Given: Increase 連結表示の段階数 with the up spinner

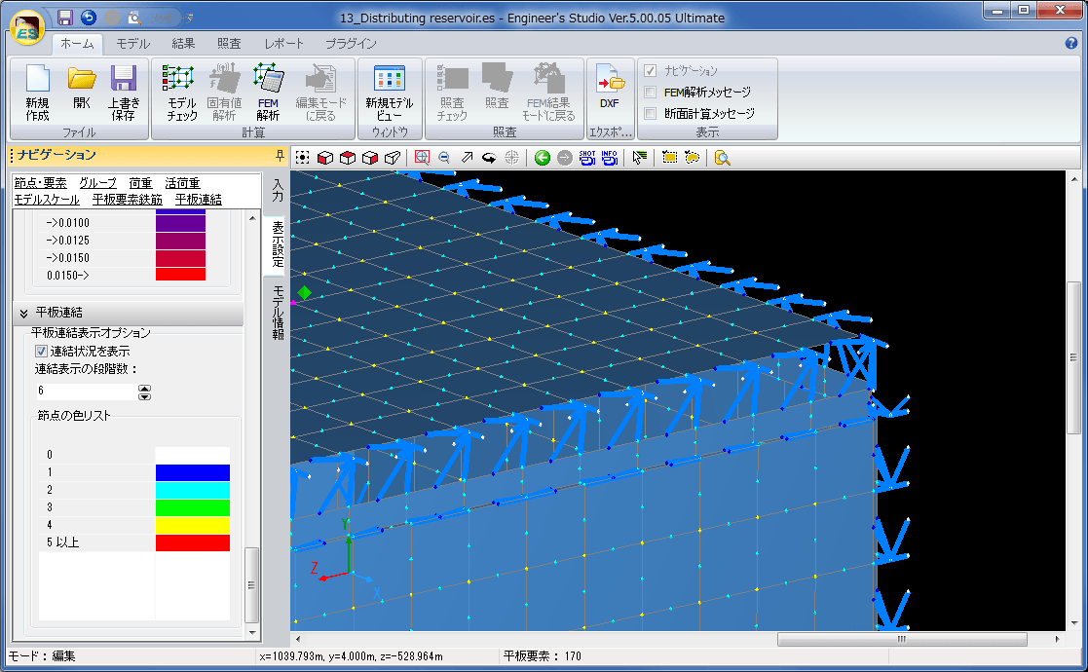Looking at the screenshot, I should 145,388.
